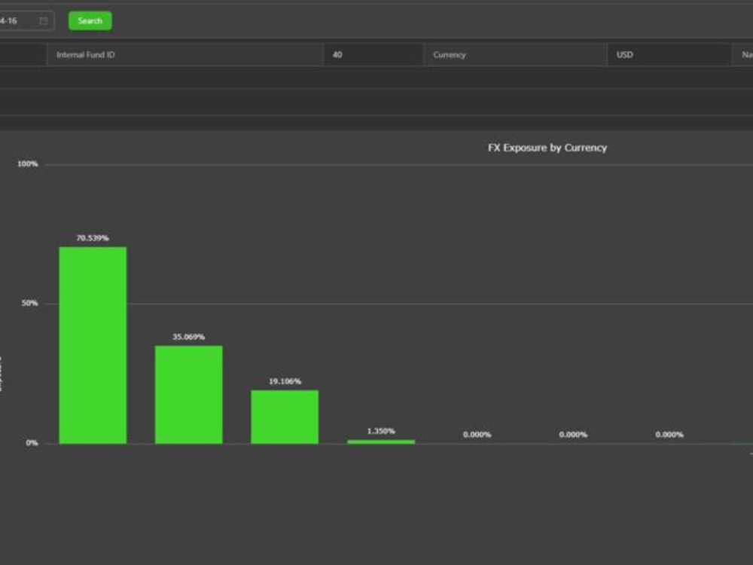The width and height of the screenshot is (753, 565).
Task: Click the 100% y-axis label
Action: pyautogui.click(x=27, y=163)
